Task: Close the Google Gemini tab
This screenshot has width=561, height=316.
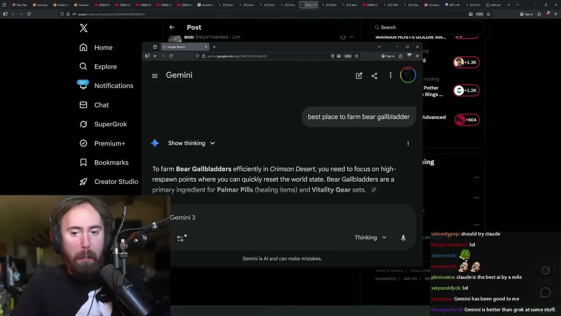Action: [206, 47]
